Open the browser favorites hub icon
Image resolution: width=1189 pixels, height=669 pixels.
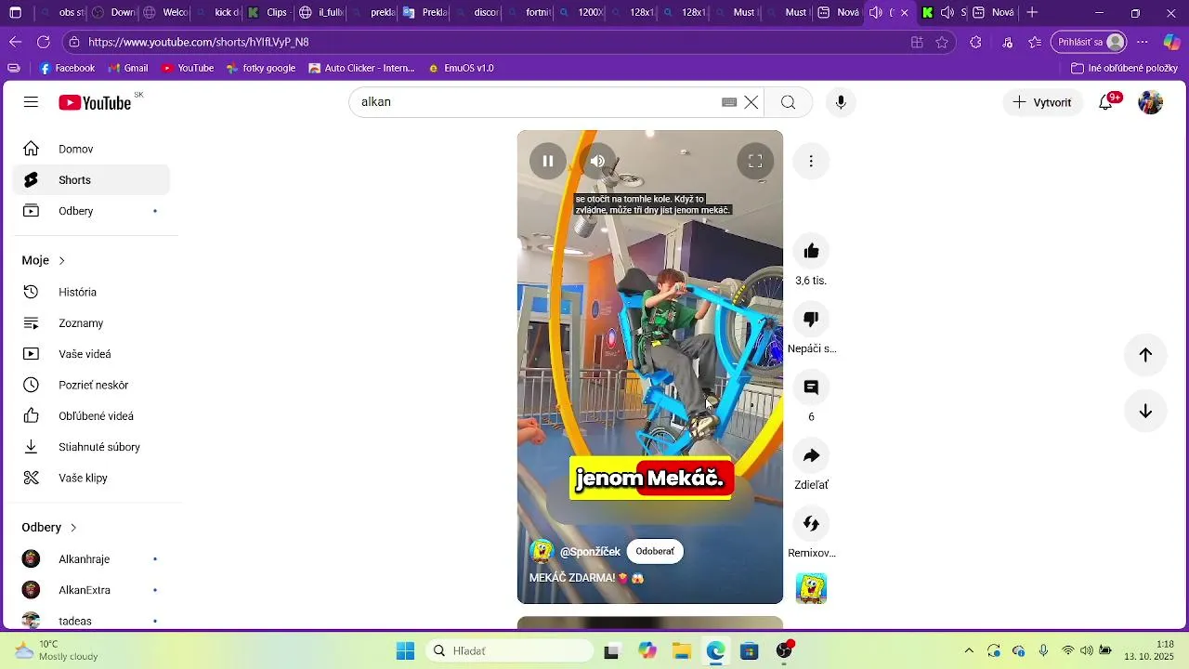coord(1036,42)
